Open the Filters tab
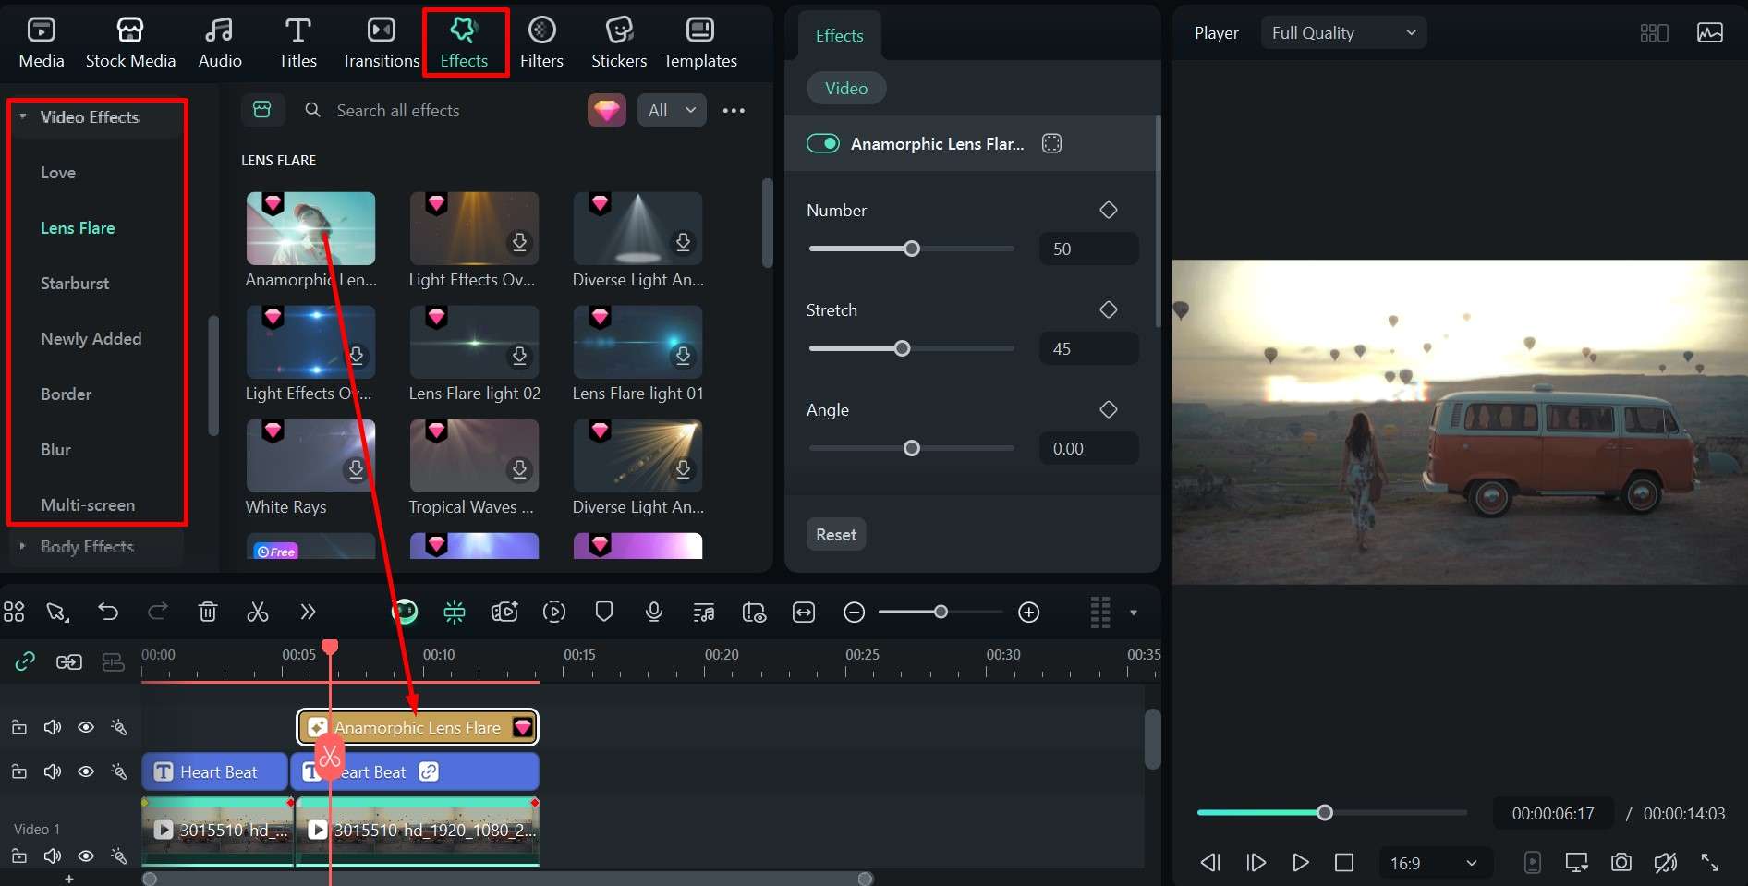This screenshot has width=1748, height=886. pyautogui.click(x=541, y=42)
